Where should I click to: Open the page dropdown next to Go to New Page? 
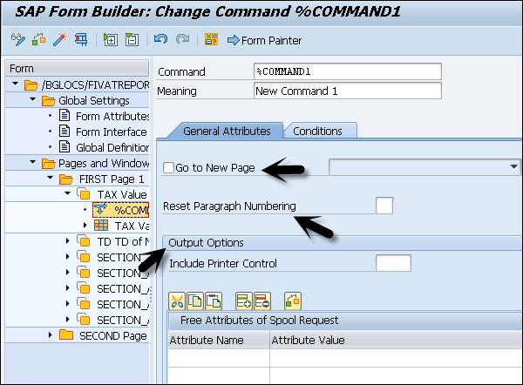click(x=513, y=166)
